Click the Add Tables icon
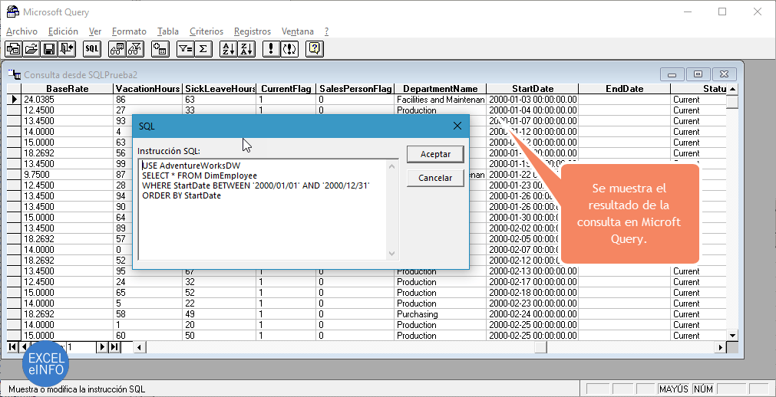This screenshot has height=397, width=776. [x=160, y=48]
